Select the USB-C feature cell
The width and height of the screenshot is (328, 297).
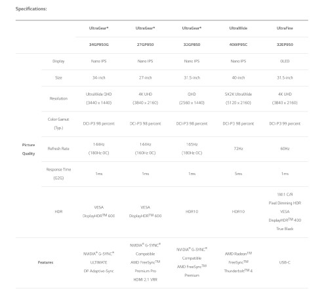coord(285,262)
